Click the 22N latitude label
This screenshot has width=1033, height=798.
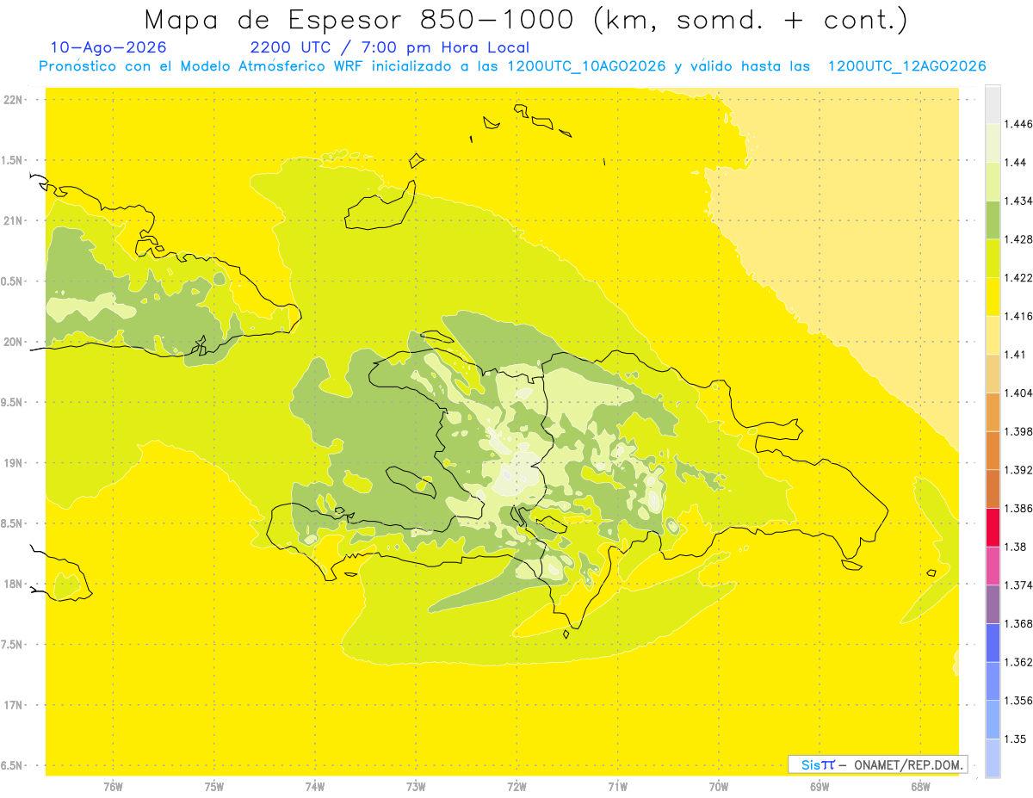[13, 100]
